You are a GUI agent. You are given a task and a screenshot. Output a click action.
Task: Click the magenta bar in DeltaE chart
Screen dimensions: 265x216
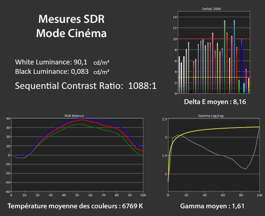coord(246,81)
